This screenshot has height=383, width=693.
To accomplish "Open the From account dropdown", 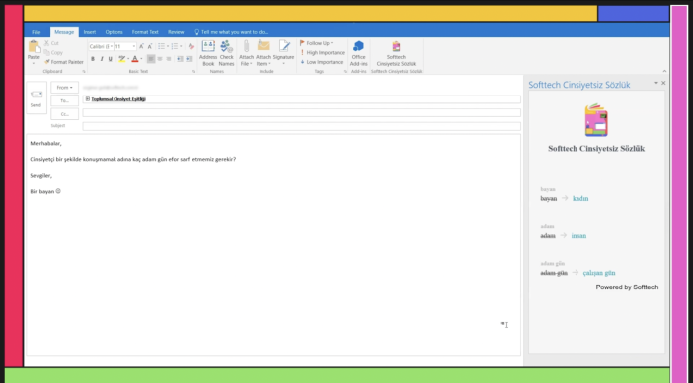I will pos(64,87).
